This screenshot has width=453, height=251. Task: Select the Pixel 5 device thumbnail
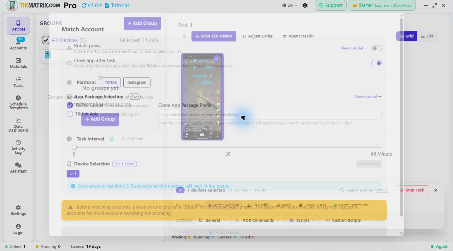pos(202,97)
